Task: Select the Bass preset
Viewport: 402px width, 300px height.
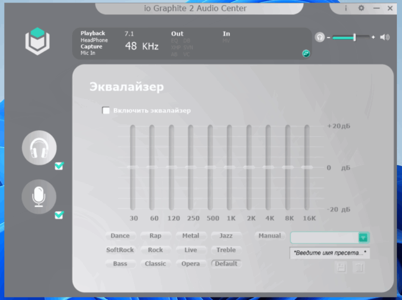Action: pyautogui.click(x=120, y=263)
